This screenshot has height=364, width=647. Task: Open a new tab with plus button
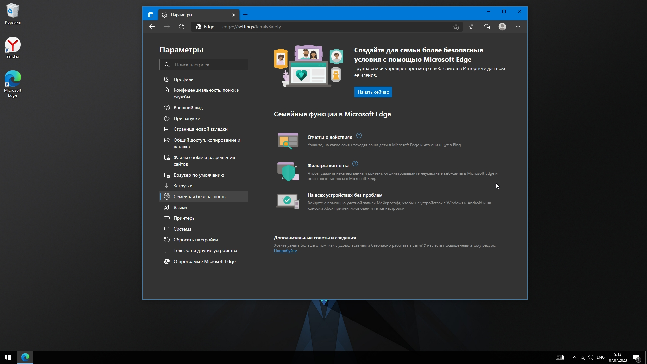coord(245,15)
